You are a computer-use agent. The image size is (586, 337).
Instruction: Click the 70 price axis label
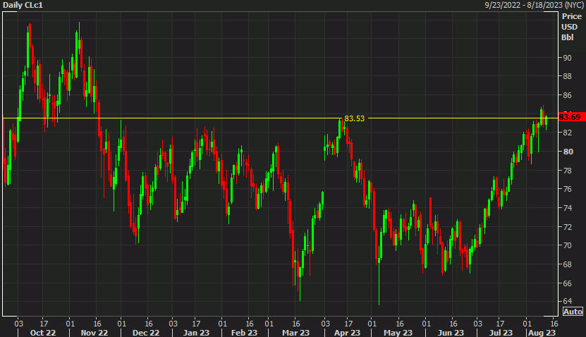click(x=568, y=245)
